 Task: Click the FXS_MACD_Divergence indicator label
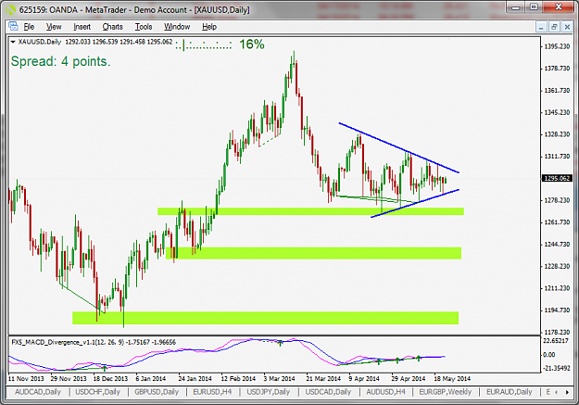pyautogui.click(x=94, y=342)
